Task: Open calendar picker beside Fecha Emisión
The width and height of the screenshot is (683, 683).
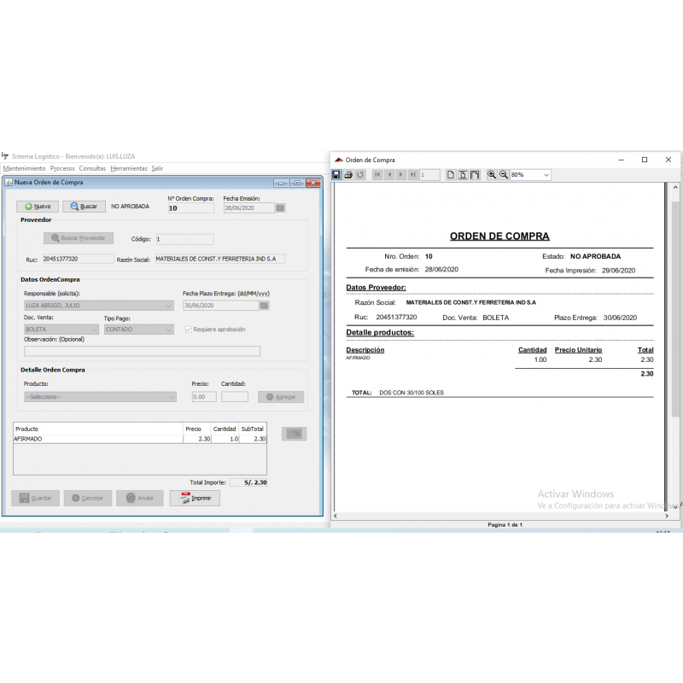Action: [x=280, y=207]
